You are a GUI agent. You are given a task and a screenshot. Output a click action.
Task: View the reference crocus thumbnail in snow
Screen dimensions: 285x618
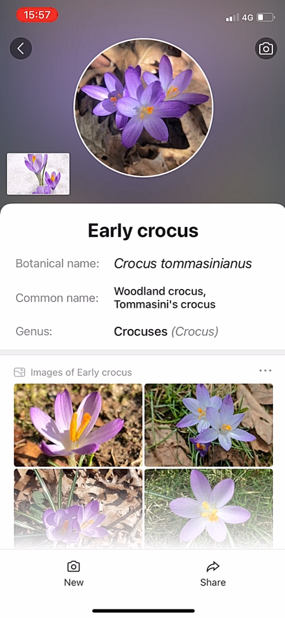(x=38, y=174)
